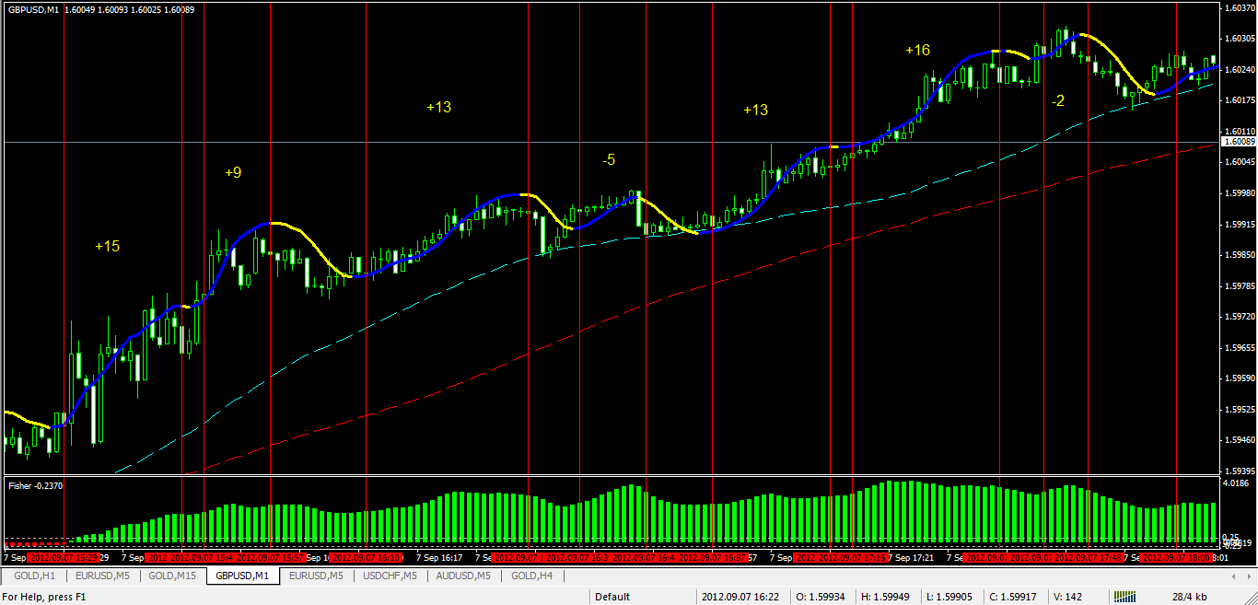This screenshot has height=605, width=1258.
Task: Go to the GOLD,H4 chart tab
Action: [x=531, y=576]
